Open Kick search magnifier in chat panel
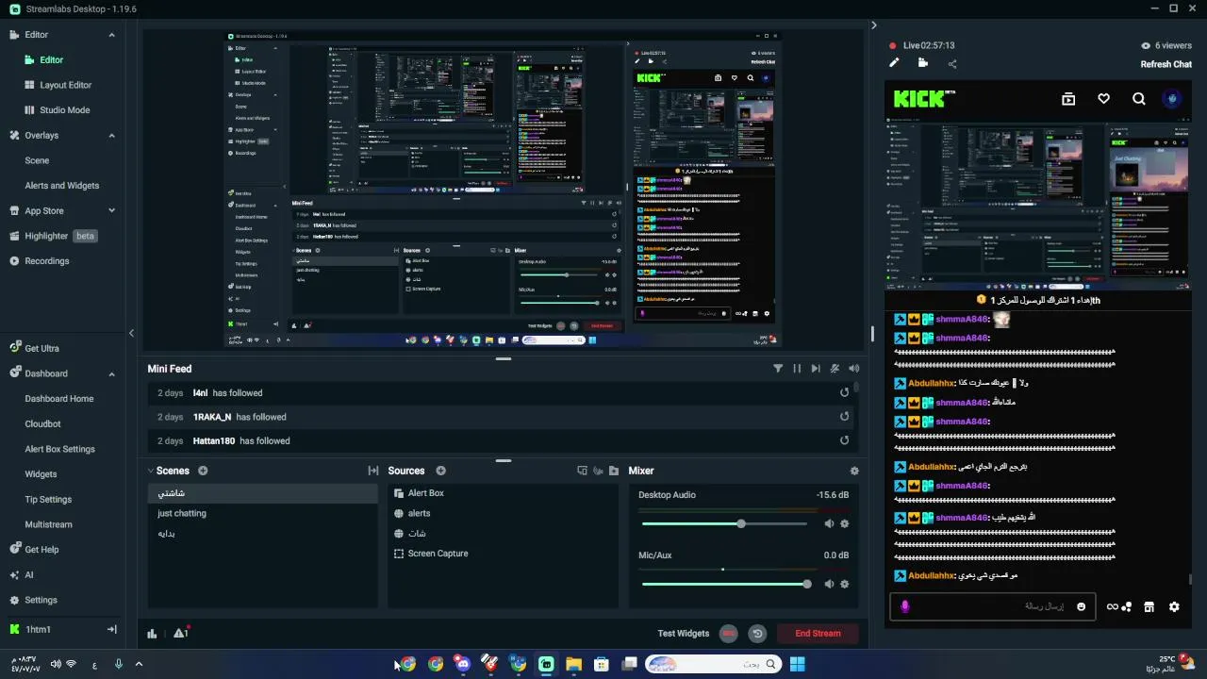1207x679 pixels. click(x=1139, y=99)
